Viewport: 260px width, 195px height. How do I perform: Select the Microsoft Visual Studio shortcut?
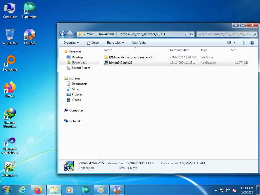tap(10, 146)
